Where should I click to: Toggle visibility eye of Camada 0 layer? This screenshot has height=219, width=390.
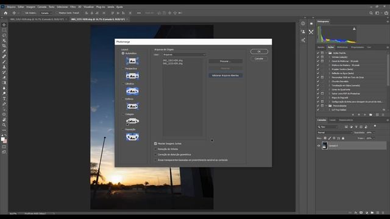coord(319,146)
